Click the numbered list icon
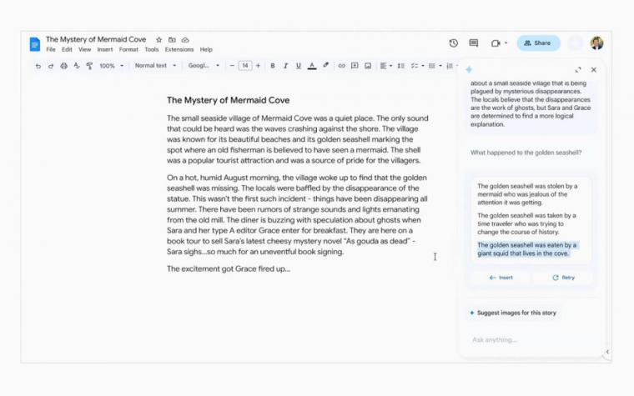This screenshot has width=634, height=396. click(x=450, y=66)
